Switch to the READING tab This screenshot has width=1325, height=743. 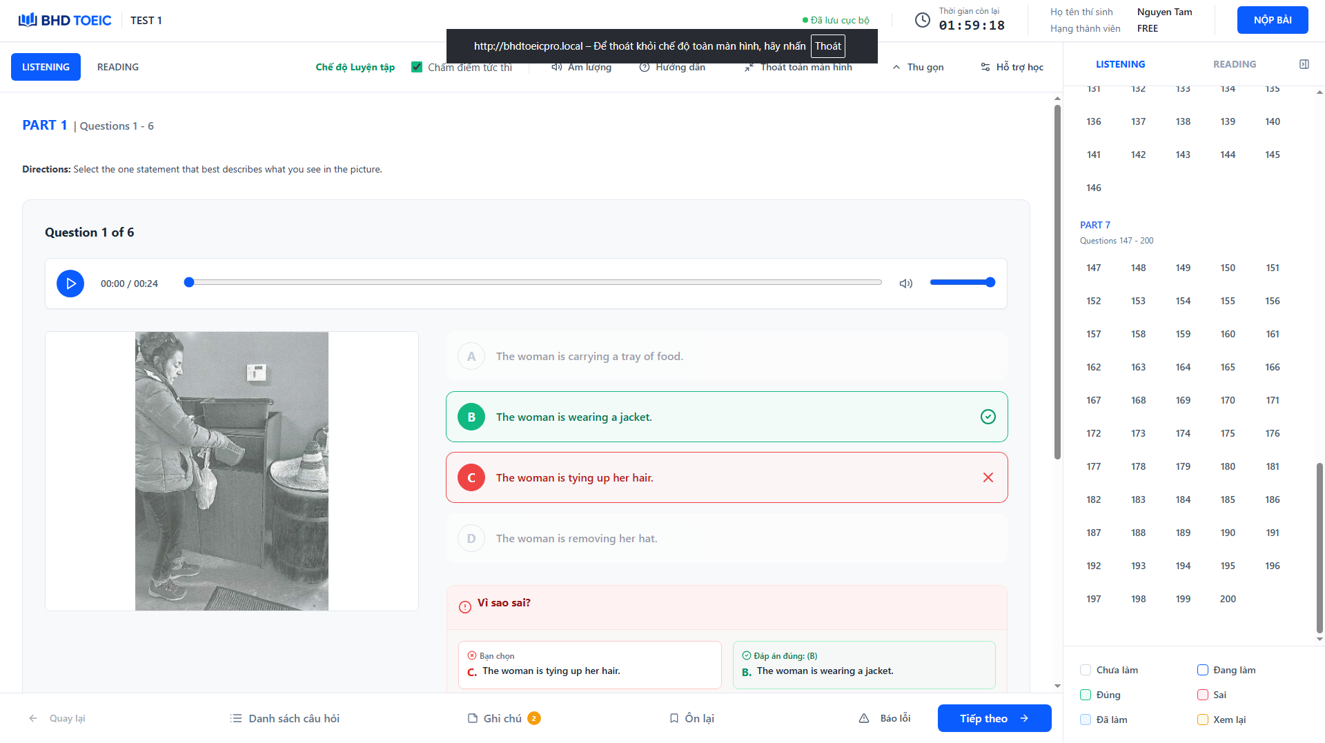(x=118, y=67)
